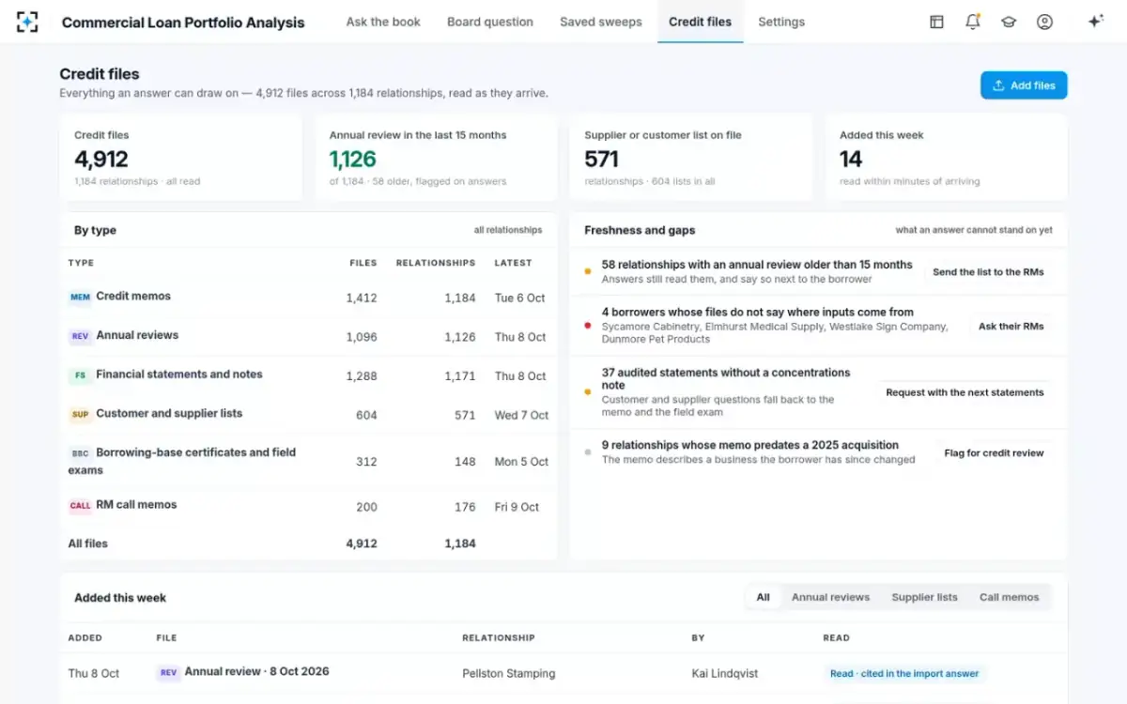Click Tue 6 Oct latest date
The image size is (1127, 704).
coord(520,298)
